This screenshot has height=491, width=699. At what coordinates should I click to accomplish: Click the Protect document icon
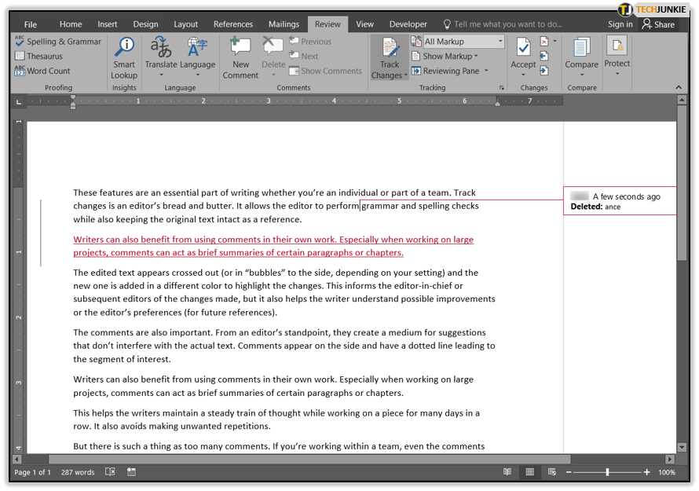point(617,46)
